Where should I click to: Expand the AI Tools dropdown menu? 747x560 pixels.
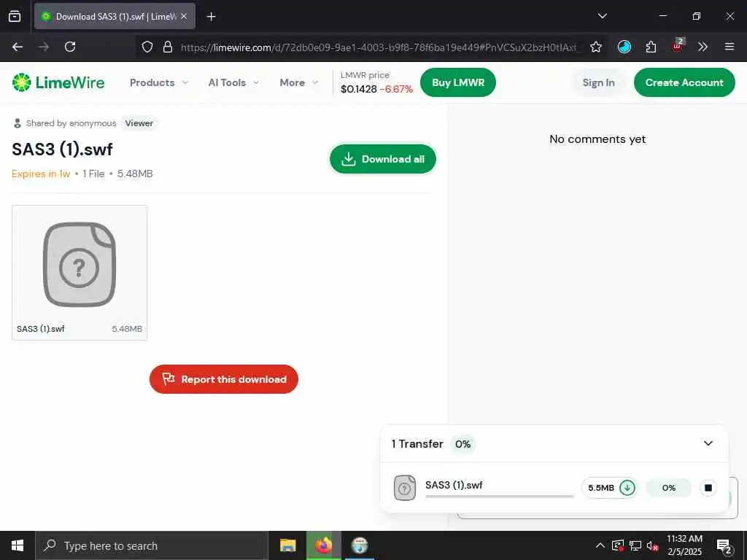click(233, 82)
